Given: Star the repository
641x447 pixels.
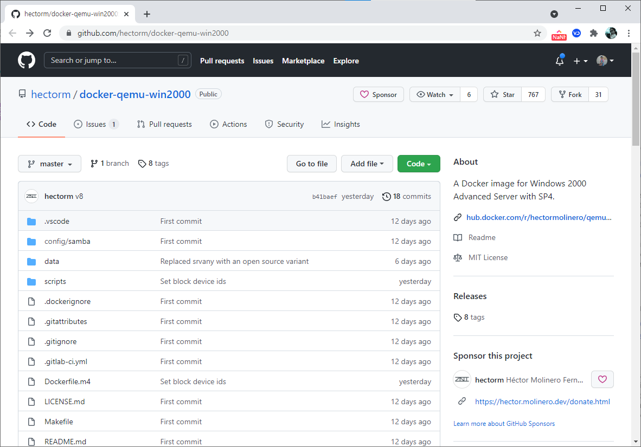Looking at the screenshot, I should click(x=502, y=94).
